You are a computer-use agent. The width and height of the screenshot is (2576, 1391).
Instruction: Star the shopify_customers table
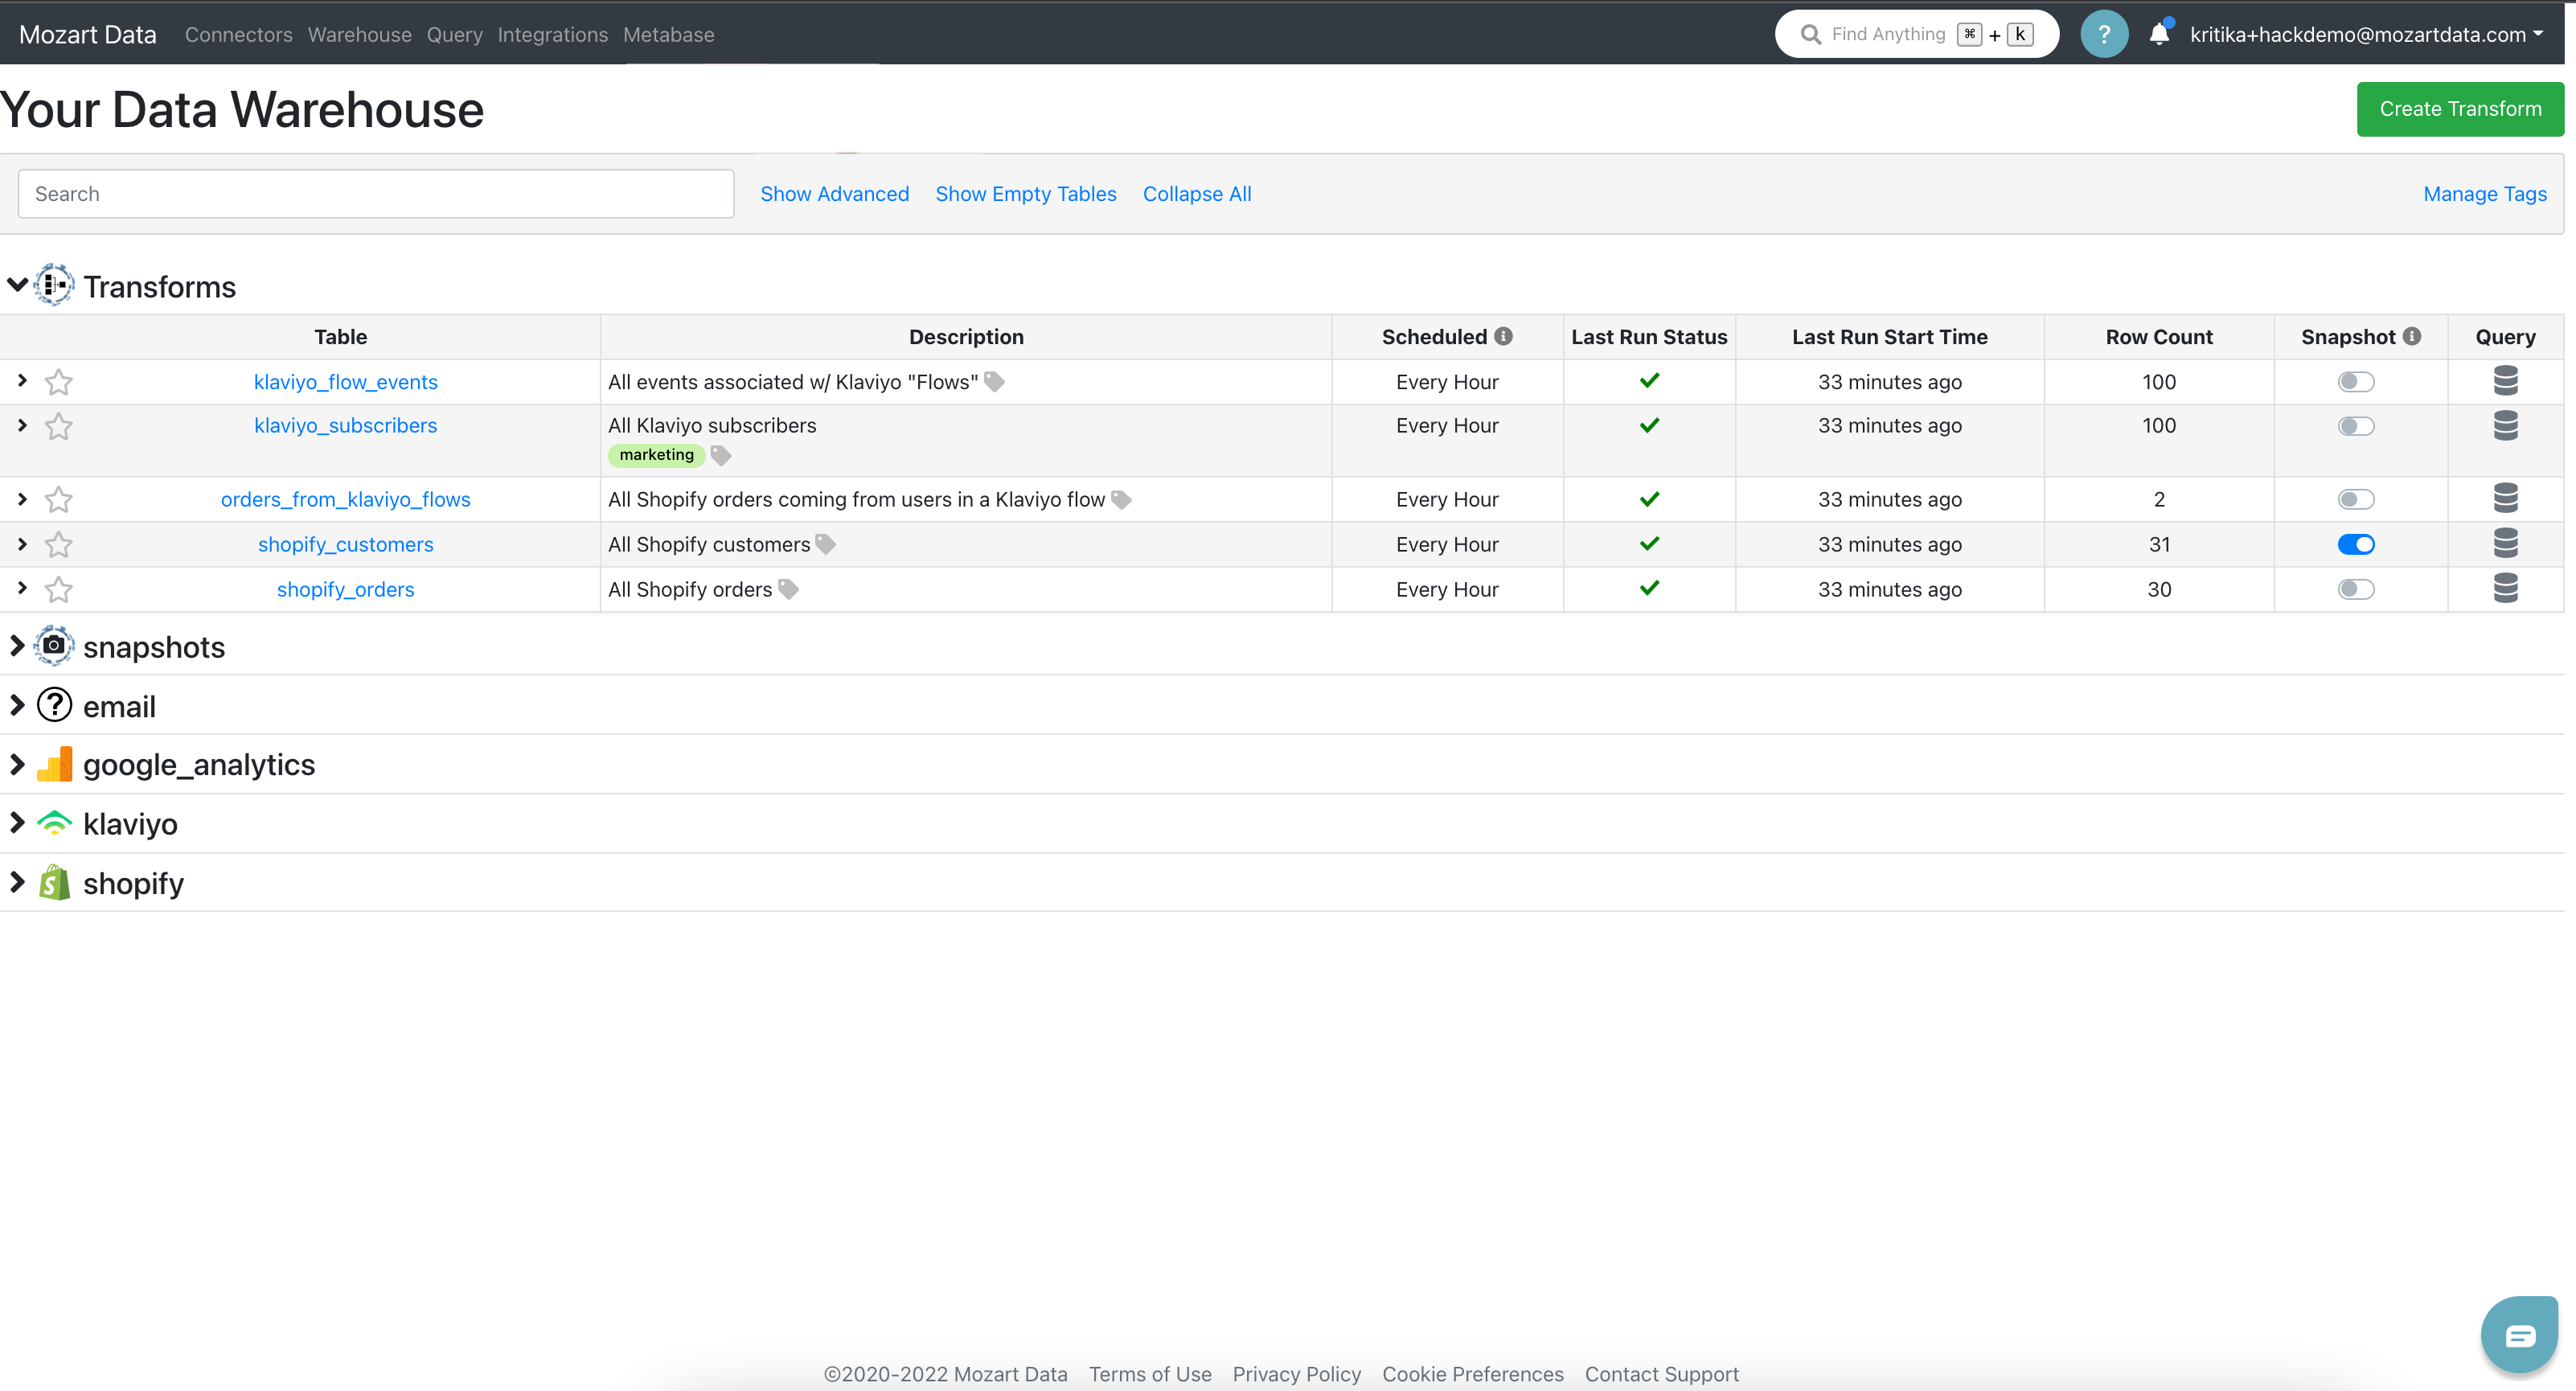click(59, 544)
